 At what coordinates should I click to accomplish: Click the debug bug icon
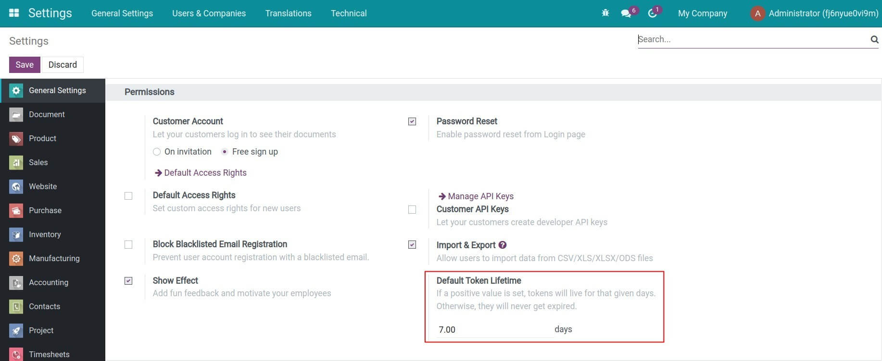(x=605, y=13)
